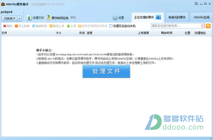Click 重新转换 to reconvert

coord(39,26)
